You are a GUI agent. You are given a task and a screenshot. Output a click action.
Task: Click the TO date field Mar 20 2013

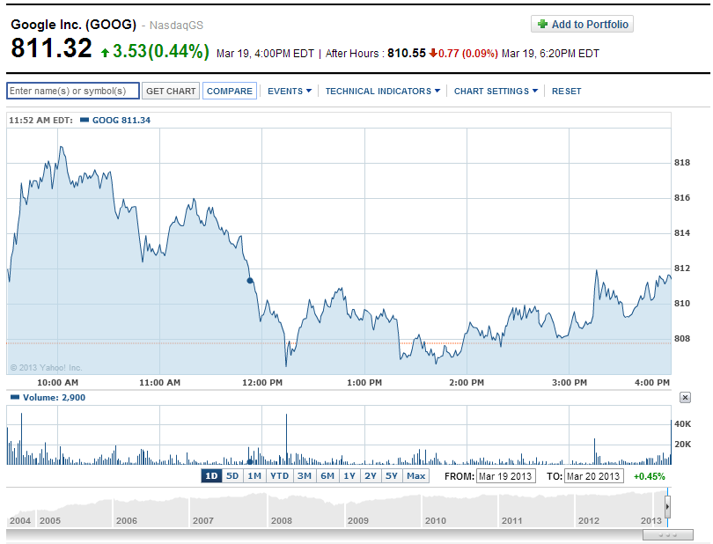[x=594, y=476]
